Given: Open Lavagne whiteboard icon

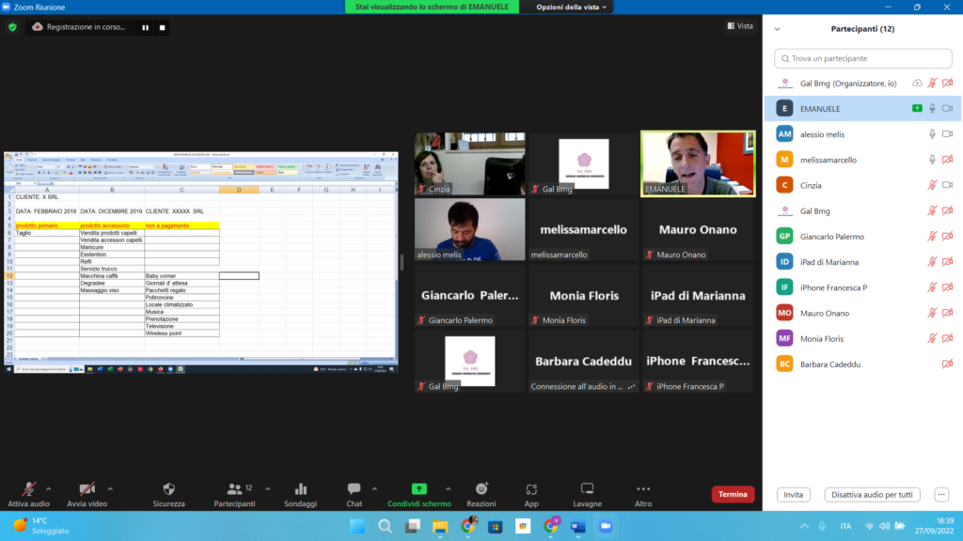Looking at the screenshot, I should pyautogui.click(x=587, y=489).
